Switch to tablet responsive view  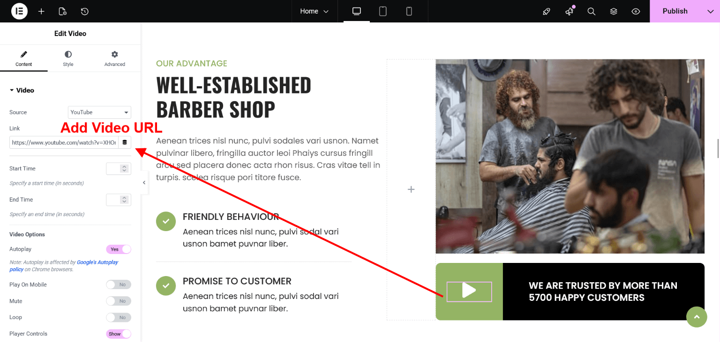(x=382, y=11)
